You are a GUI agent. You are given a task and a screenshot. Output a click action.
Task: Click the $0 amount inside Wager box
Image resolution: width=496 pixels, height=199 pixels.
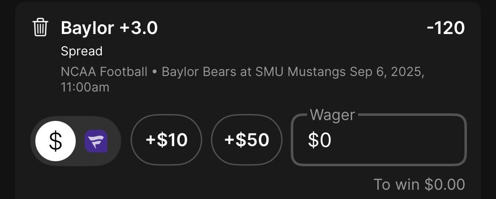(319, 140)
